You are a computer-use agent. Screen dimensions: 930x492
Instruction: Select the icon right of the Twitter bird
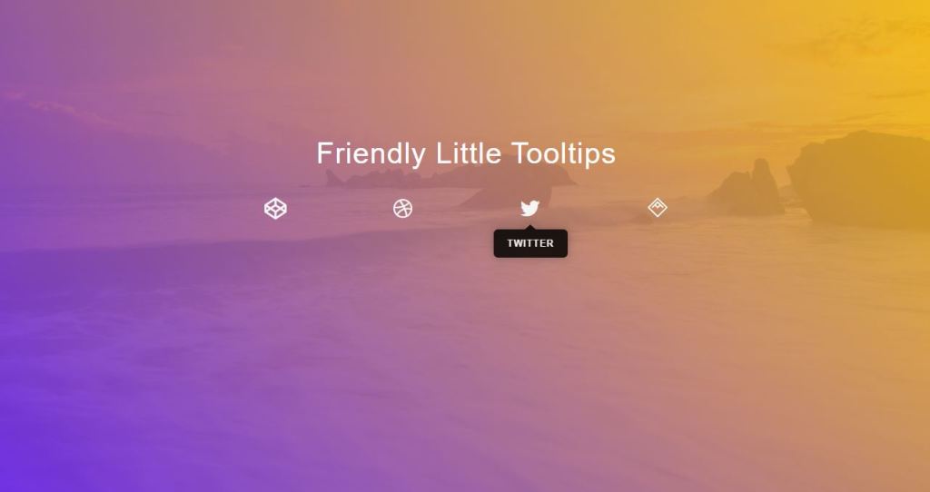[x=658, y=208]
